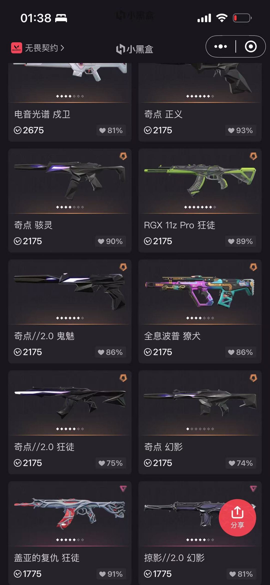Tap the red share button
270x585 pixels.
click(237, 518)
